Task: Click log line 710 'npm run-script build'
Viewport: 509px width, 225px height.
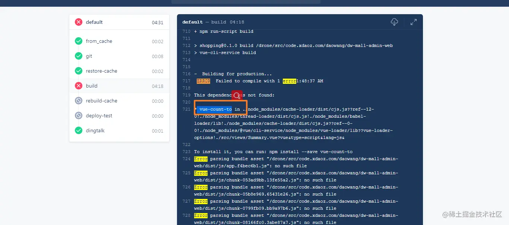Action: pos(224,31)
